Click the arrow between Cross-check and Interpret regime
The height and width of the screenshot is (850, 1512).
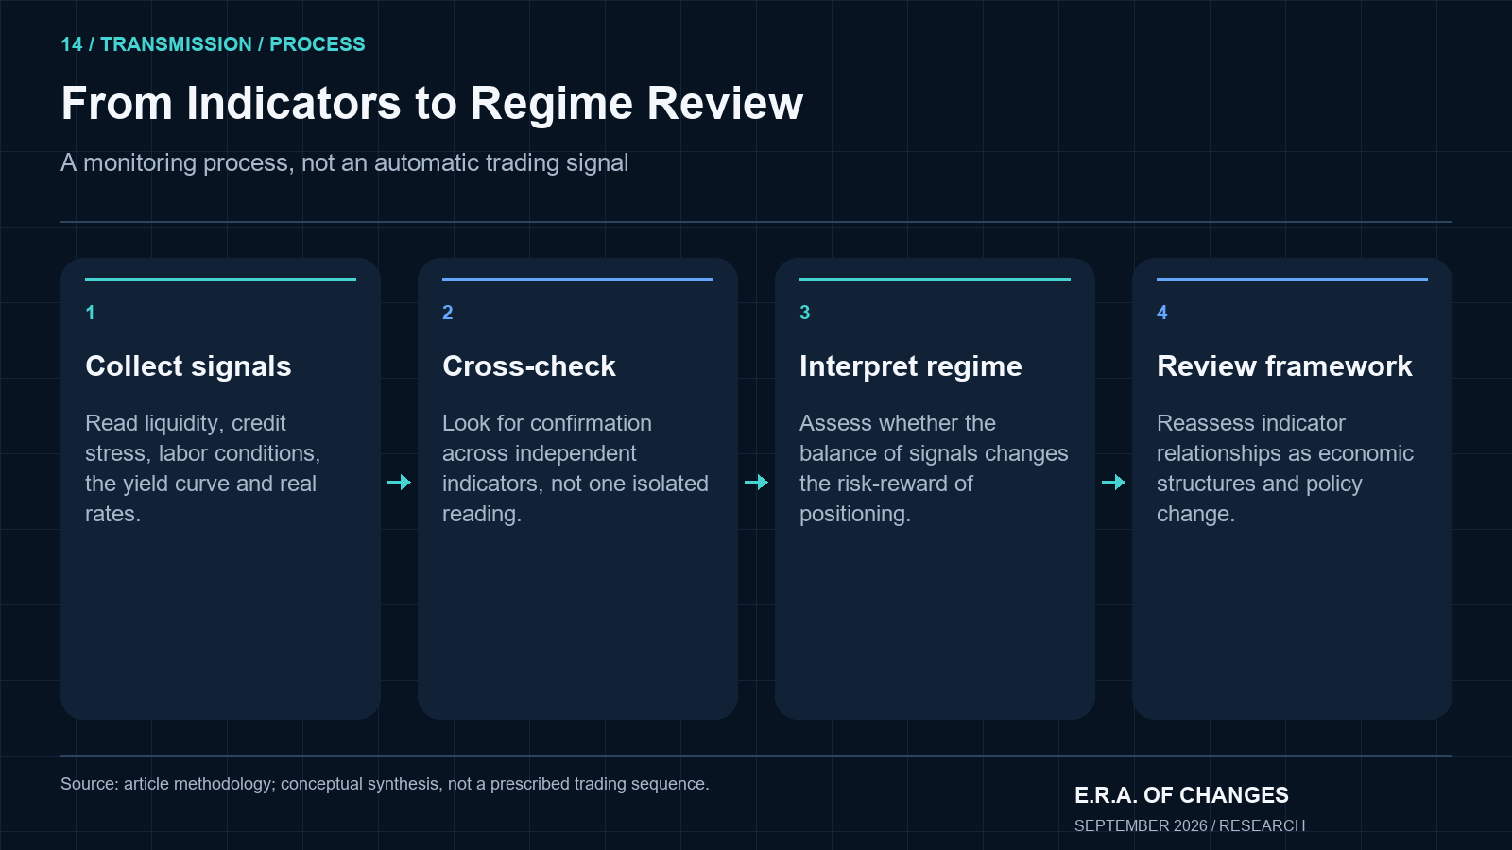pyautogui.click(x=757, y=483)
